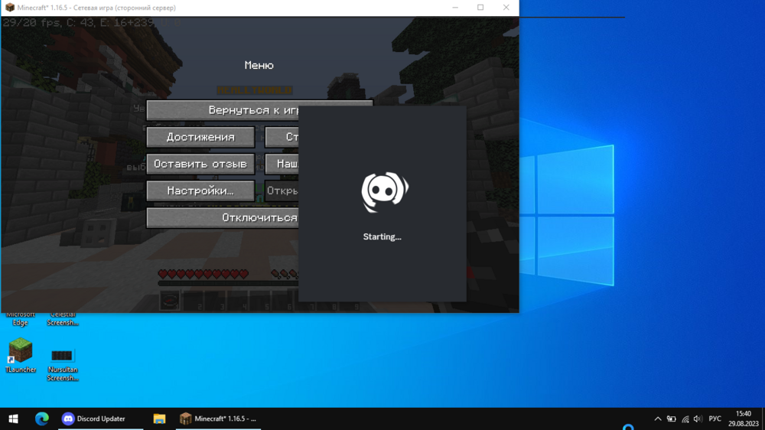Open battery status tray icon
This screenshot has width=765, height=430.
[x=672, y=419]
